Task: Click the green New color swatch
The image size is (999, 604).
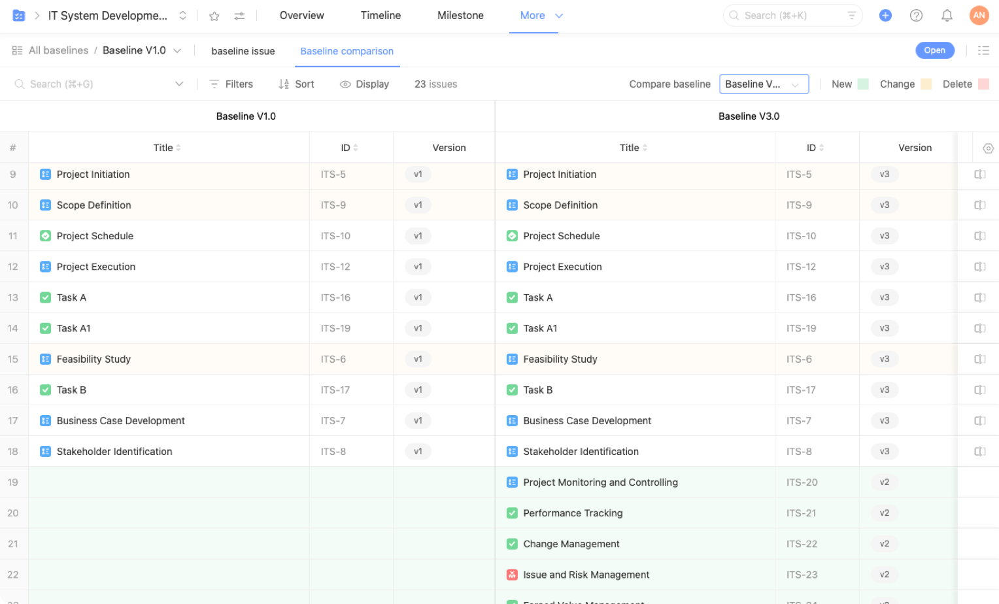Action: [x=862, y=84]
